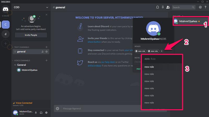The image size is (209, 117).
Task: Open mentions with the @ icon
Action: coord(200,7)
